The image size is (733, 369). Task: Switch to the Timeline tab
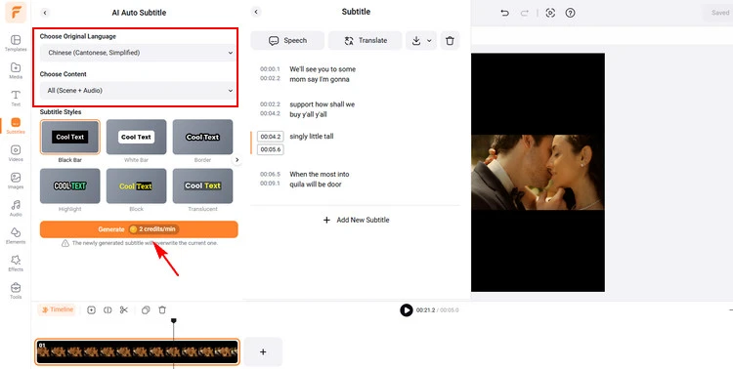[x=57, y=309]
